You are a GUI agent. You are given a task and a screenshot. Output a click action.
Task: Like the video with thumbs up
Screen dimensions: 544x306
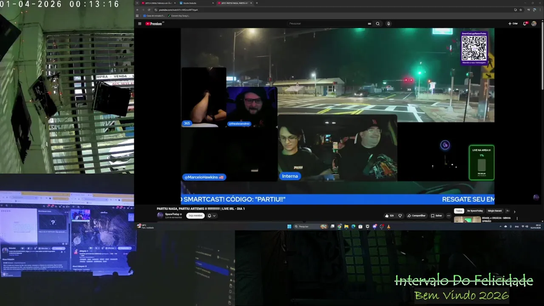(389, 215)
